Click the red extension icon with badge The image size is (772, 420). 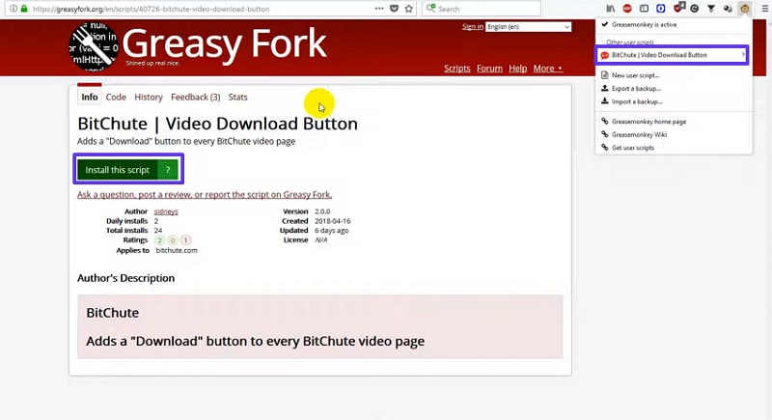click(678, 8)
